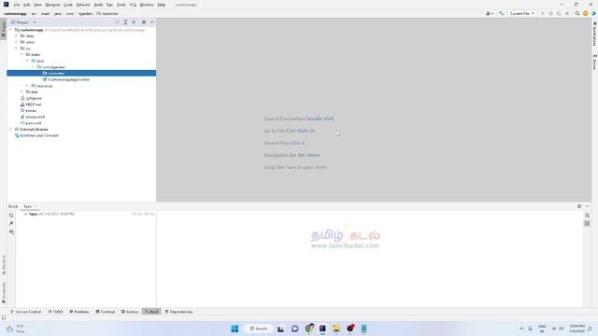This screenshot has height=336, width=598.
Task: Click Select Opened File target icon
Action: coord(117,22)
